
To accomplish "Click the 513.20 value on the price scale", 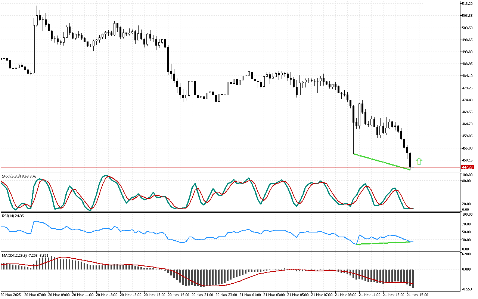I will pyautogui.click(x=467, y=3).
